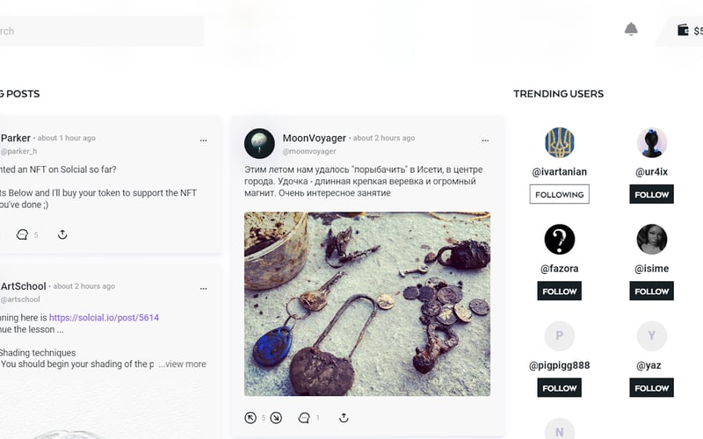This screenshot has width=703, height=439.
Task: Expand ArtSchool post with view more
Action: [182, 364]
